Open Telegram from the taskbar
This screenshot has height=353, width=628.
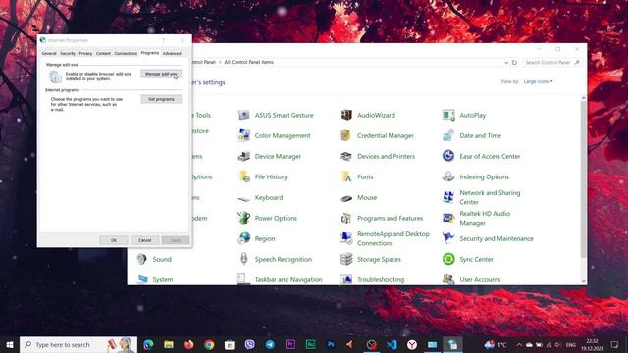(270, 344)
